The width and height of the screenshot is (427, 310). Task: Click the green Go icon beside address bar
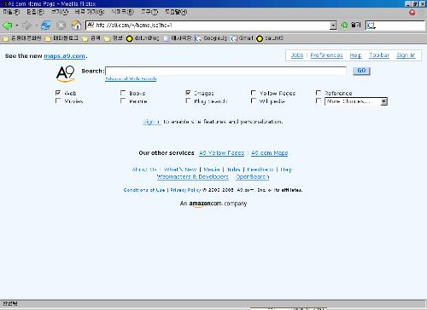344,26
